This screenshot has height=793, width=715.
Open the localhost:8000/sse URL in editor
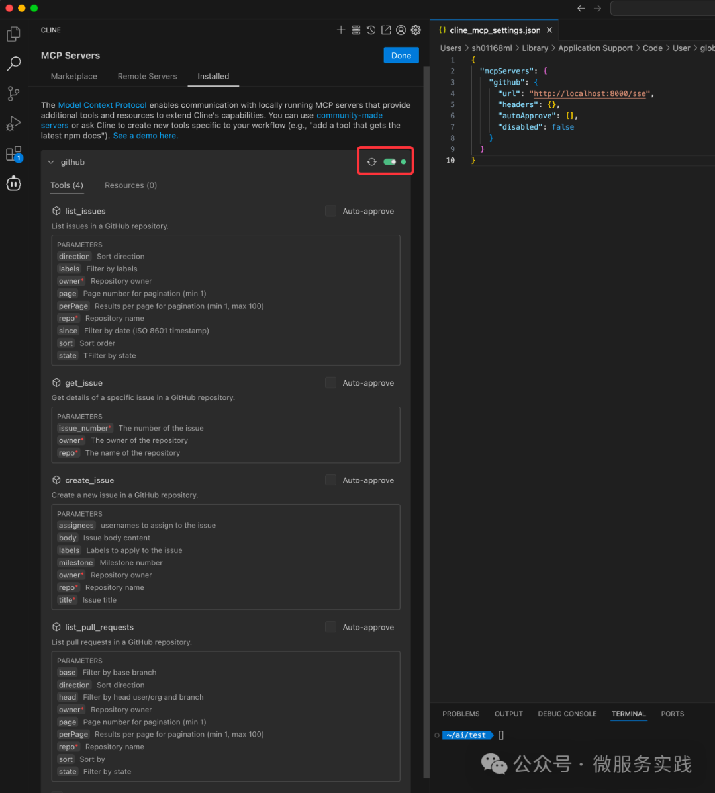coord(590,93)
